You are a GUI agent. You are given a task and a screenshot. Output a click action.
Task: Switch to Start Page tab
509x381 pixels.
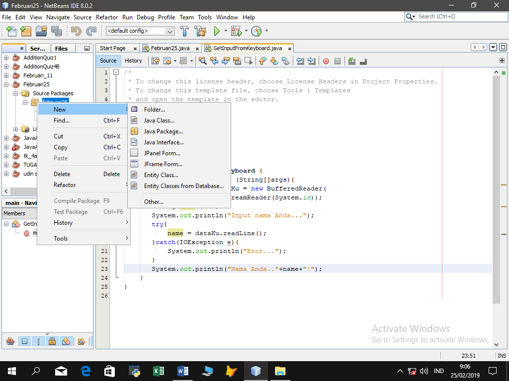[x=113, y=48]
